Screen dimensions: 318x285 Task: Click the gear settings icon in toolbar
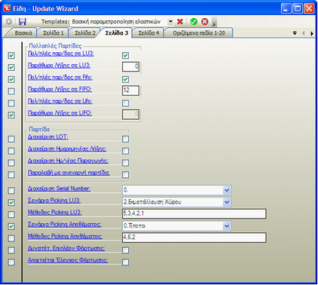click(9, 22)
